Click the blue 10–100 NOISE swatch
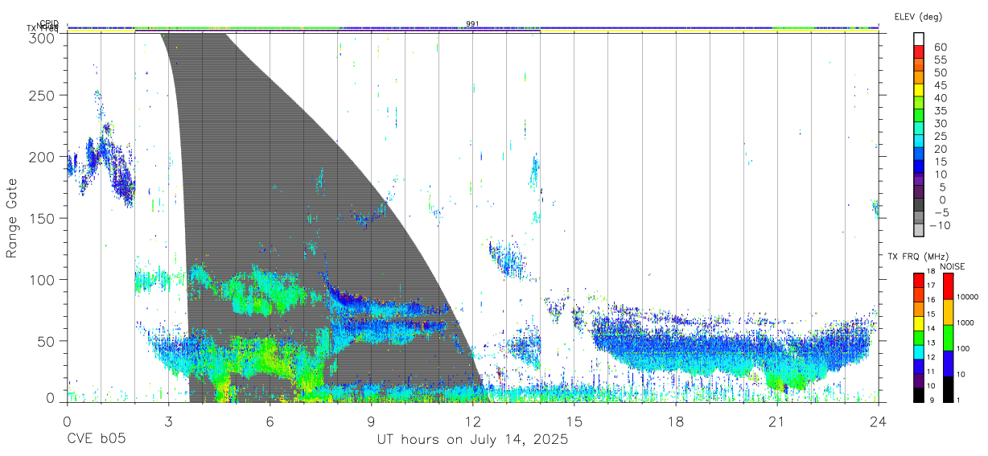 pos(948,363)
